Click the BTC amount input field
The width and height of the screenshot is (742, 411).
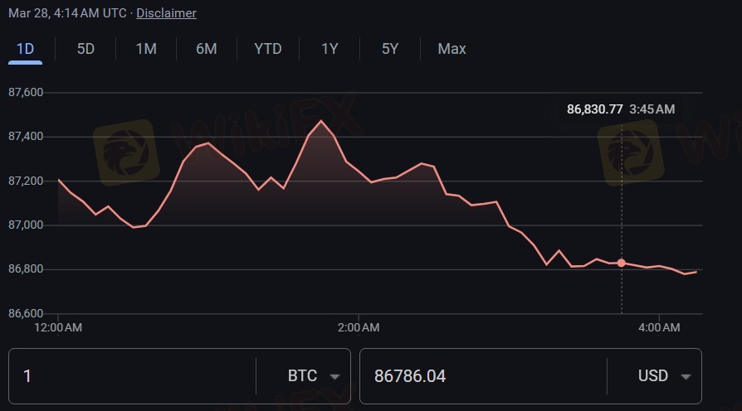click(x=133, y=376)
